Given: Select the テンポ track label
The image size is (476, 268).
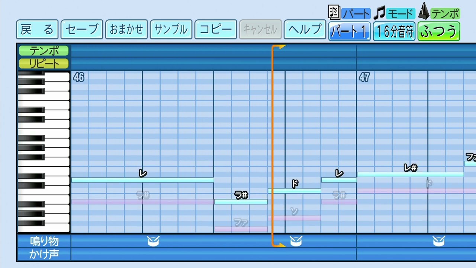Looking at the screenshot, I should (x=44, y=51).
